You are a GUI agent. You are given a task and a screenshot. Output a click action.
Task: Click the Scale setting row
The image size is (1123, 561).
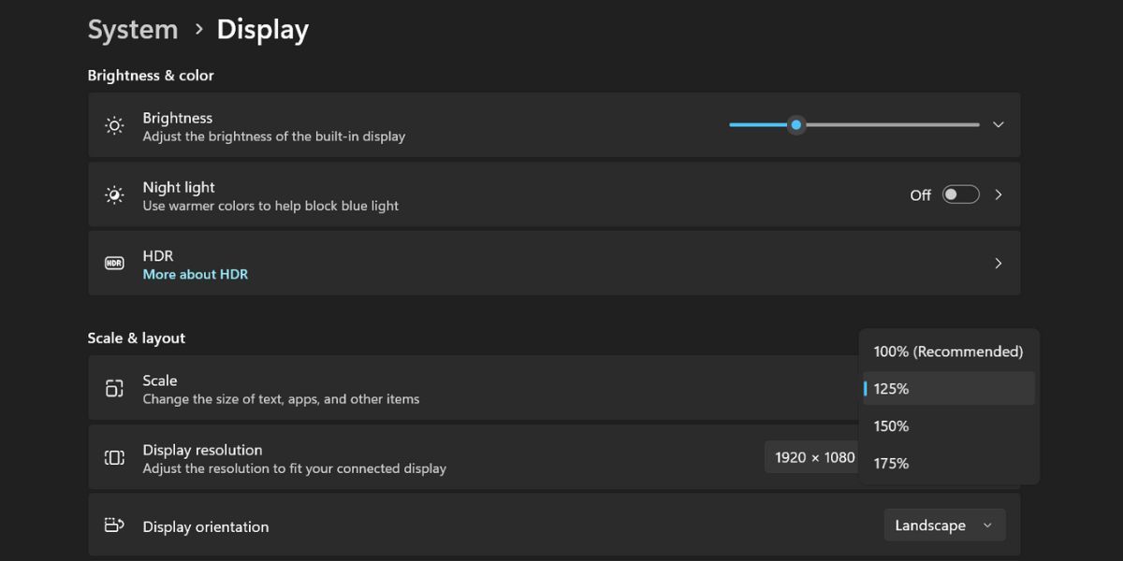554,388
